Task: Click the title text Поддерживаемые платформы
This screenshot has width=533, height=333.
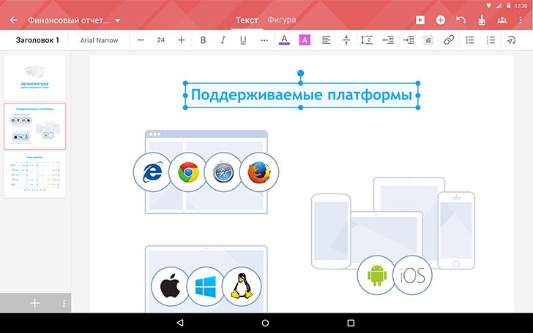Action: coord(302,95)
